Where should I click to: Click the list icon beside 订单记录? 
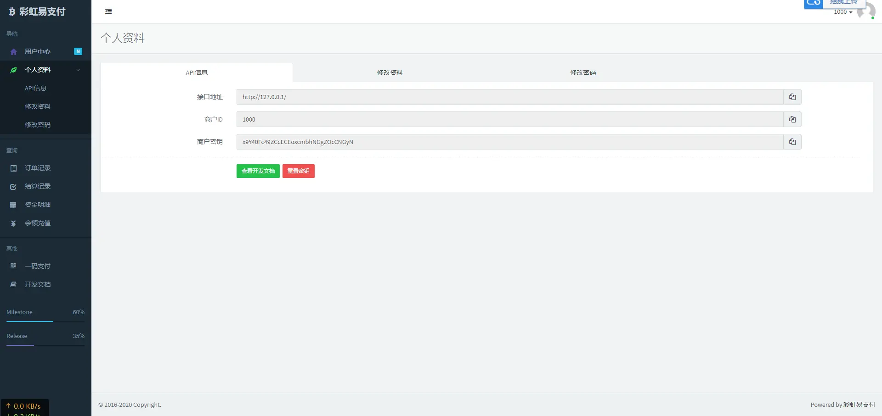[x=13, y=168]
